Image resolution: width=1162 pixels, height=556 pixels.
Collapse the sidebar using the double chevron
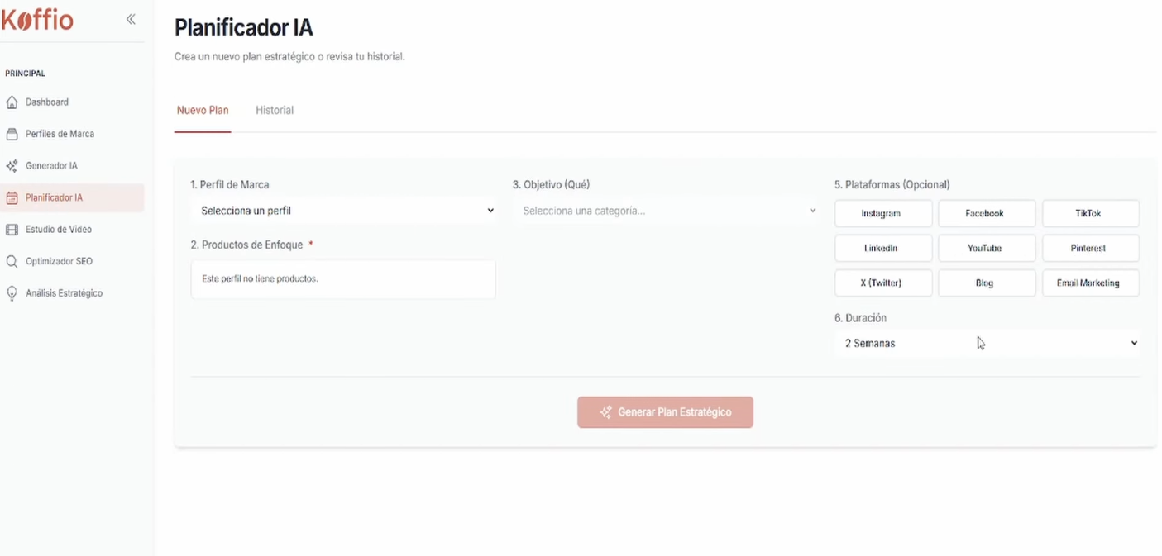[130, 18]
